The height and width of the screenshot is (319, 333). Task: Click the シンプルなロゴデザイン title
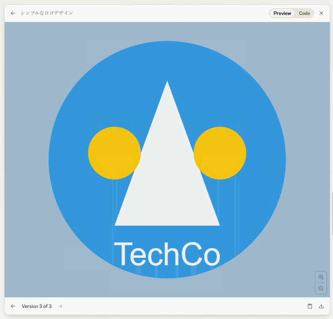[x=47, y=13]
